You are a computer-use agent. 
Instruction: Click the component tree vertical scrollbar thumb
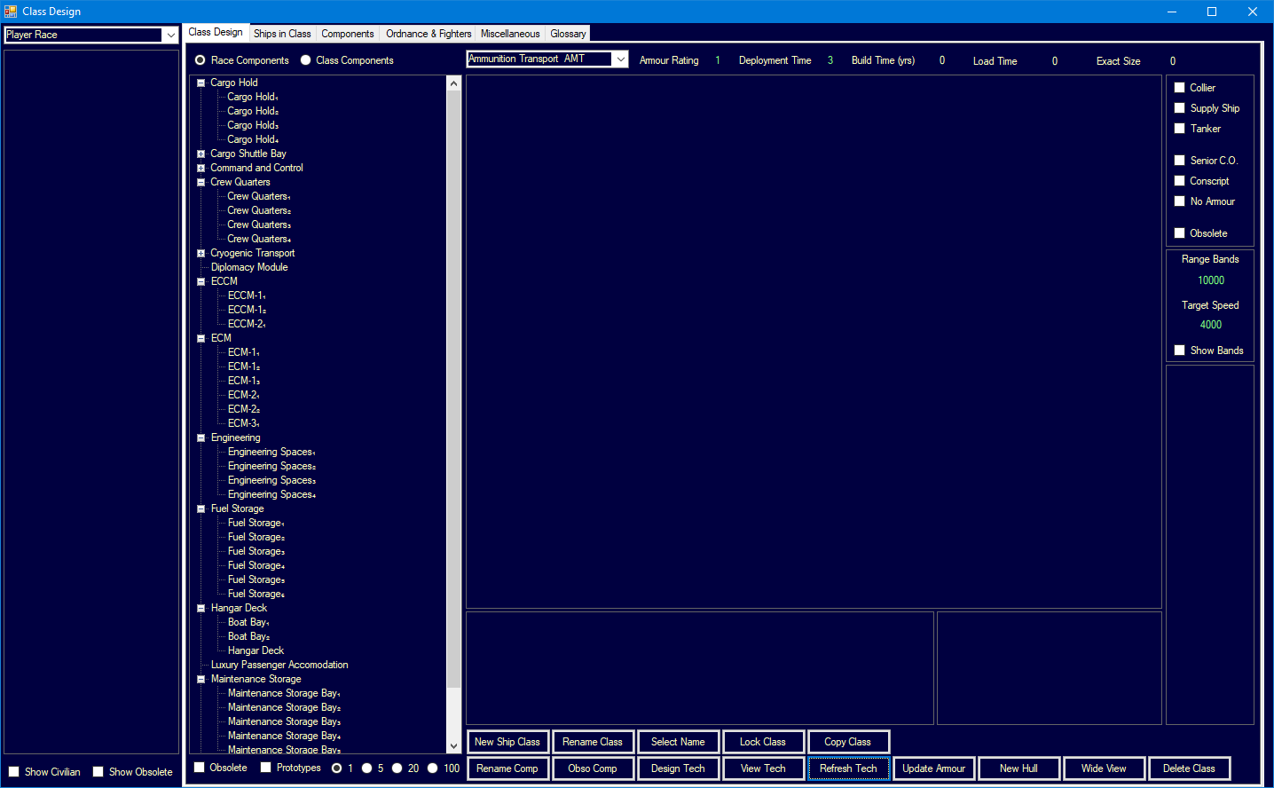click(453, 389)
